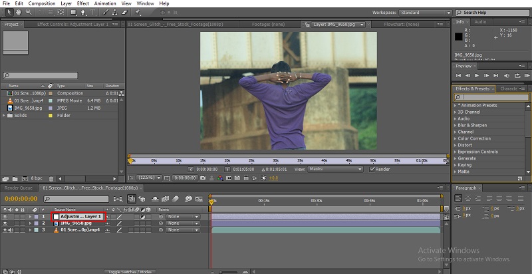Open the Workspace Standard dropdown
The width and height of the screenshot is (532, 274).
[425, 13]
